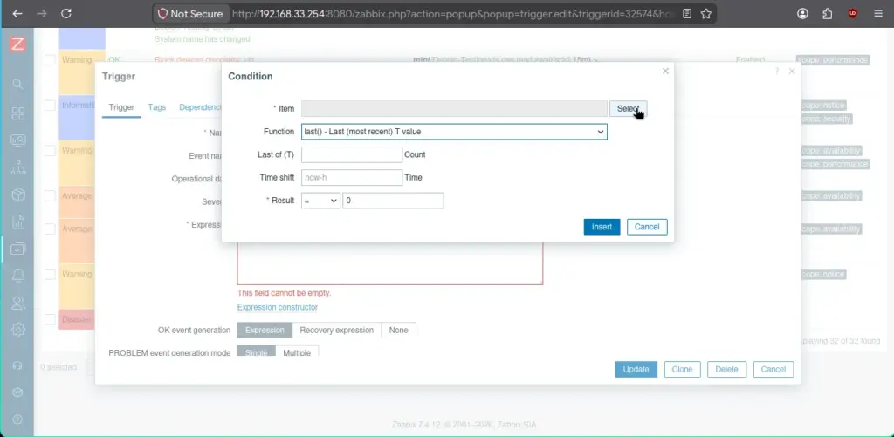Image resolution: width=894 pixels, height=437 pixels.
Task: Switch to the Dependencies tab
Action: 200,107
